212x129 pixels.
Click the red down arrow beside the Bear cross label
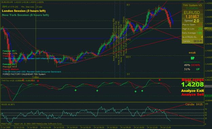(159, 80)
